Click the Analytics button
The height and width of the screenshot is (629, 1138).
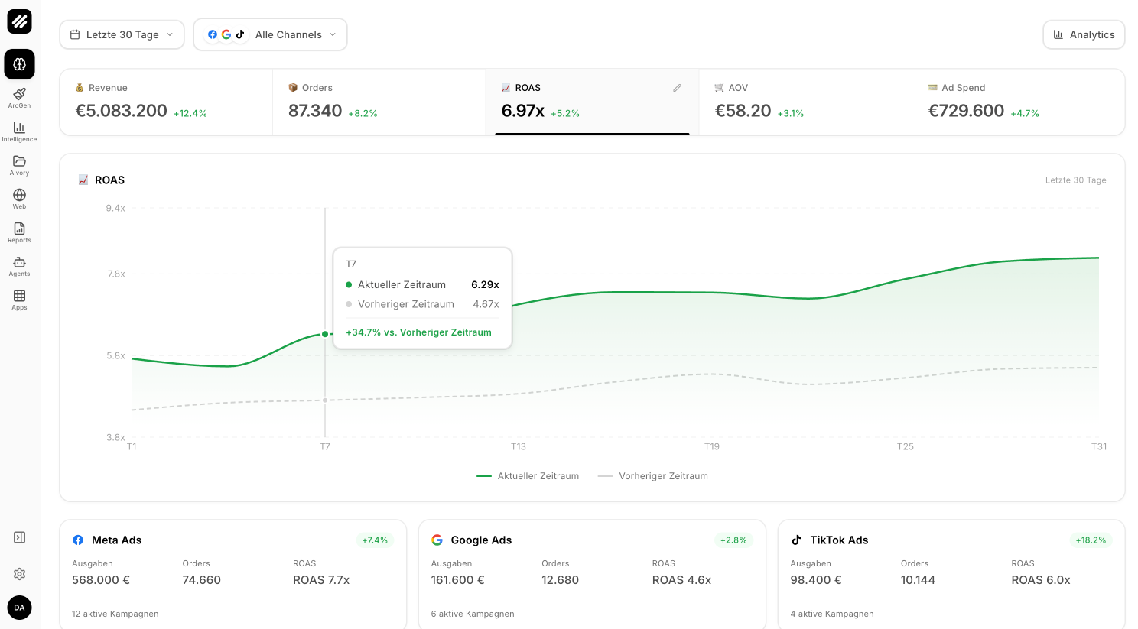pyautogui.click(x=1083, y=34)
